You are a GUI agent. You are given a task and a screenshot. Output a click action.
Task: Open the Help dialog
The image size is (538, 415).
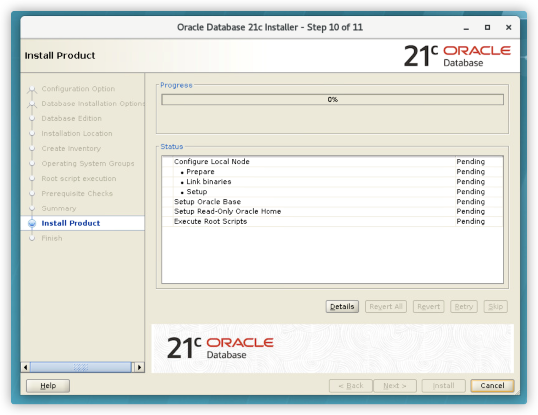pyautogui.click(x=48, y=386)
